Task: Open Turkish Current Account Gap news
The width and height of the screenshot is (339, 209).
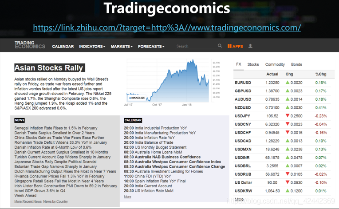Action: (x=62, y=157)
